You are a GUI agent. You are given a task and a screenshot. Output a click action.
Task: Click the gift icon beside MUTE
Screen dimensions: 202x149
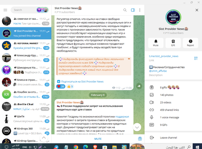tap(140, 139)
